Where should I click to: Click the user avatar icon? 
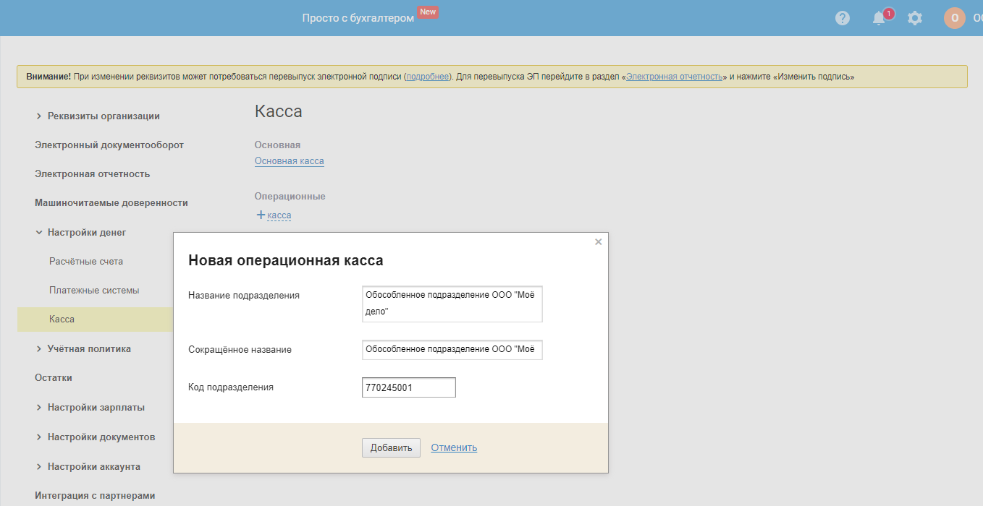tap(955, 18)
